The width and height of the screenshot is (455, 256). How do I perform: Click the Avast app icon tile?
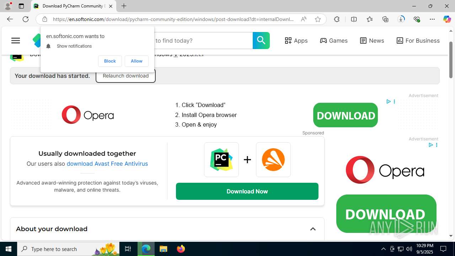273,160
